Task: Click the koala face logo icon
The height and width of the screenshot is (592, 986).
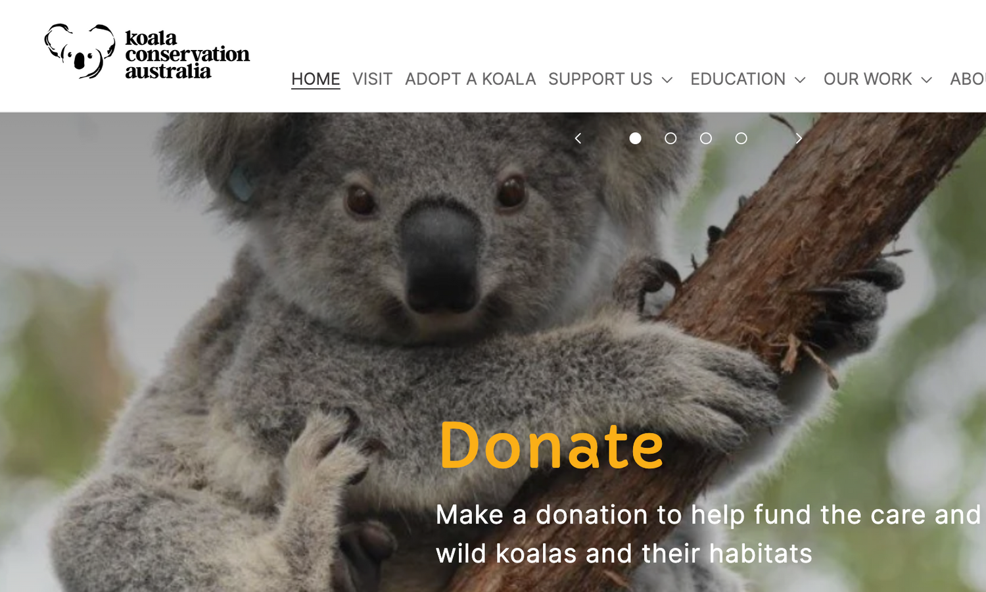Action: (80, 51)
